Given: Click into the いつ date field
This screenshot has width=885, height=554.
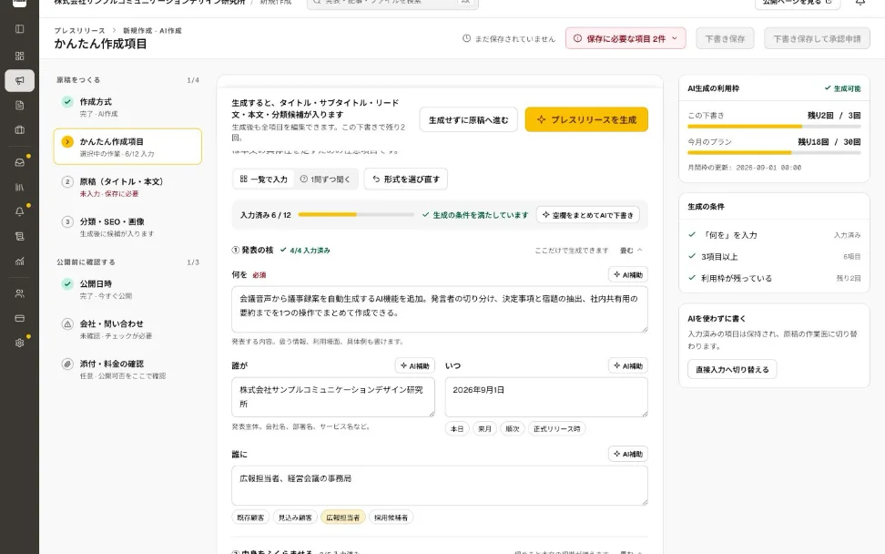Looking at the screenshot, I should pos(545,397).
